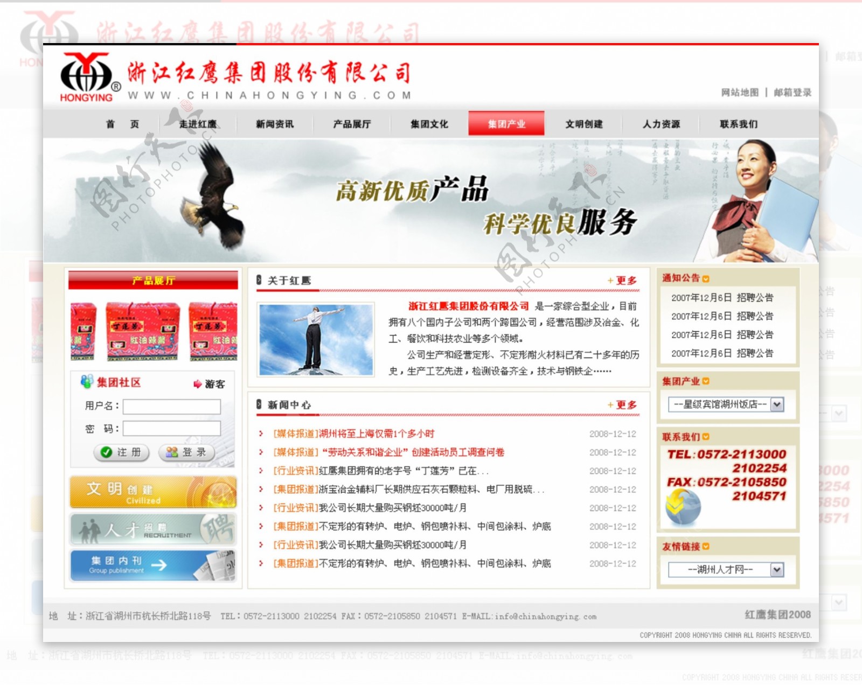
Task: Open the 集团产业 dropdown showing 星级宾馆湖州饭店
Action: click(x=726, y=404)
